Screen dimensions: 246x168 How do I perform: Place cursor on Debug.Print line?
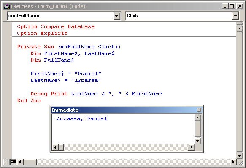click(x=96, y=94)
